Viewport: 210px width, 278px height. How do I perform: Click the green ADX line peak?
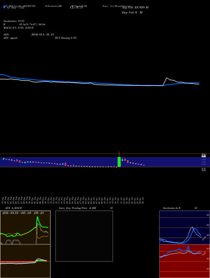coord(37,217)
